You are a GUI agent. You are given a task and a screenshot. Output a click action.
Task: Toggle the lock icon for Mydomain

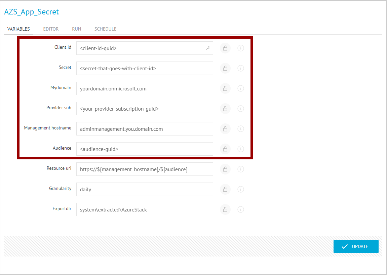(225, 88)
